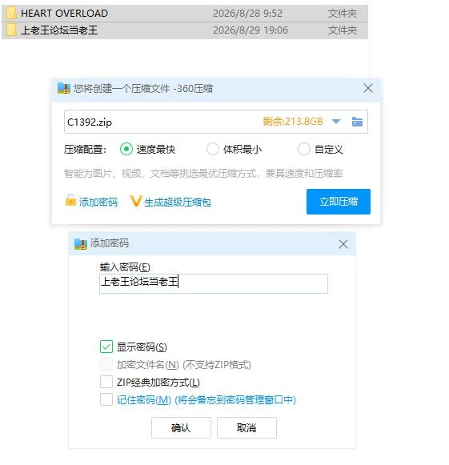Image resolution: width=449 pixels, height=465 pixels.
Task: Click the HEART OVERLOAD folder icon
Action: click(11, 14)
